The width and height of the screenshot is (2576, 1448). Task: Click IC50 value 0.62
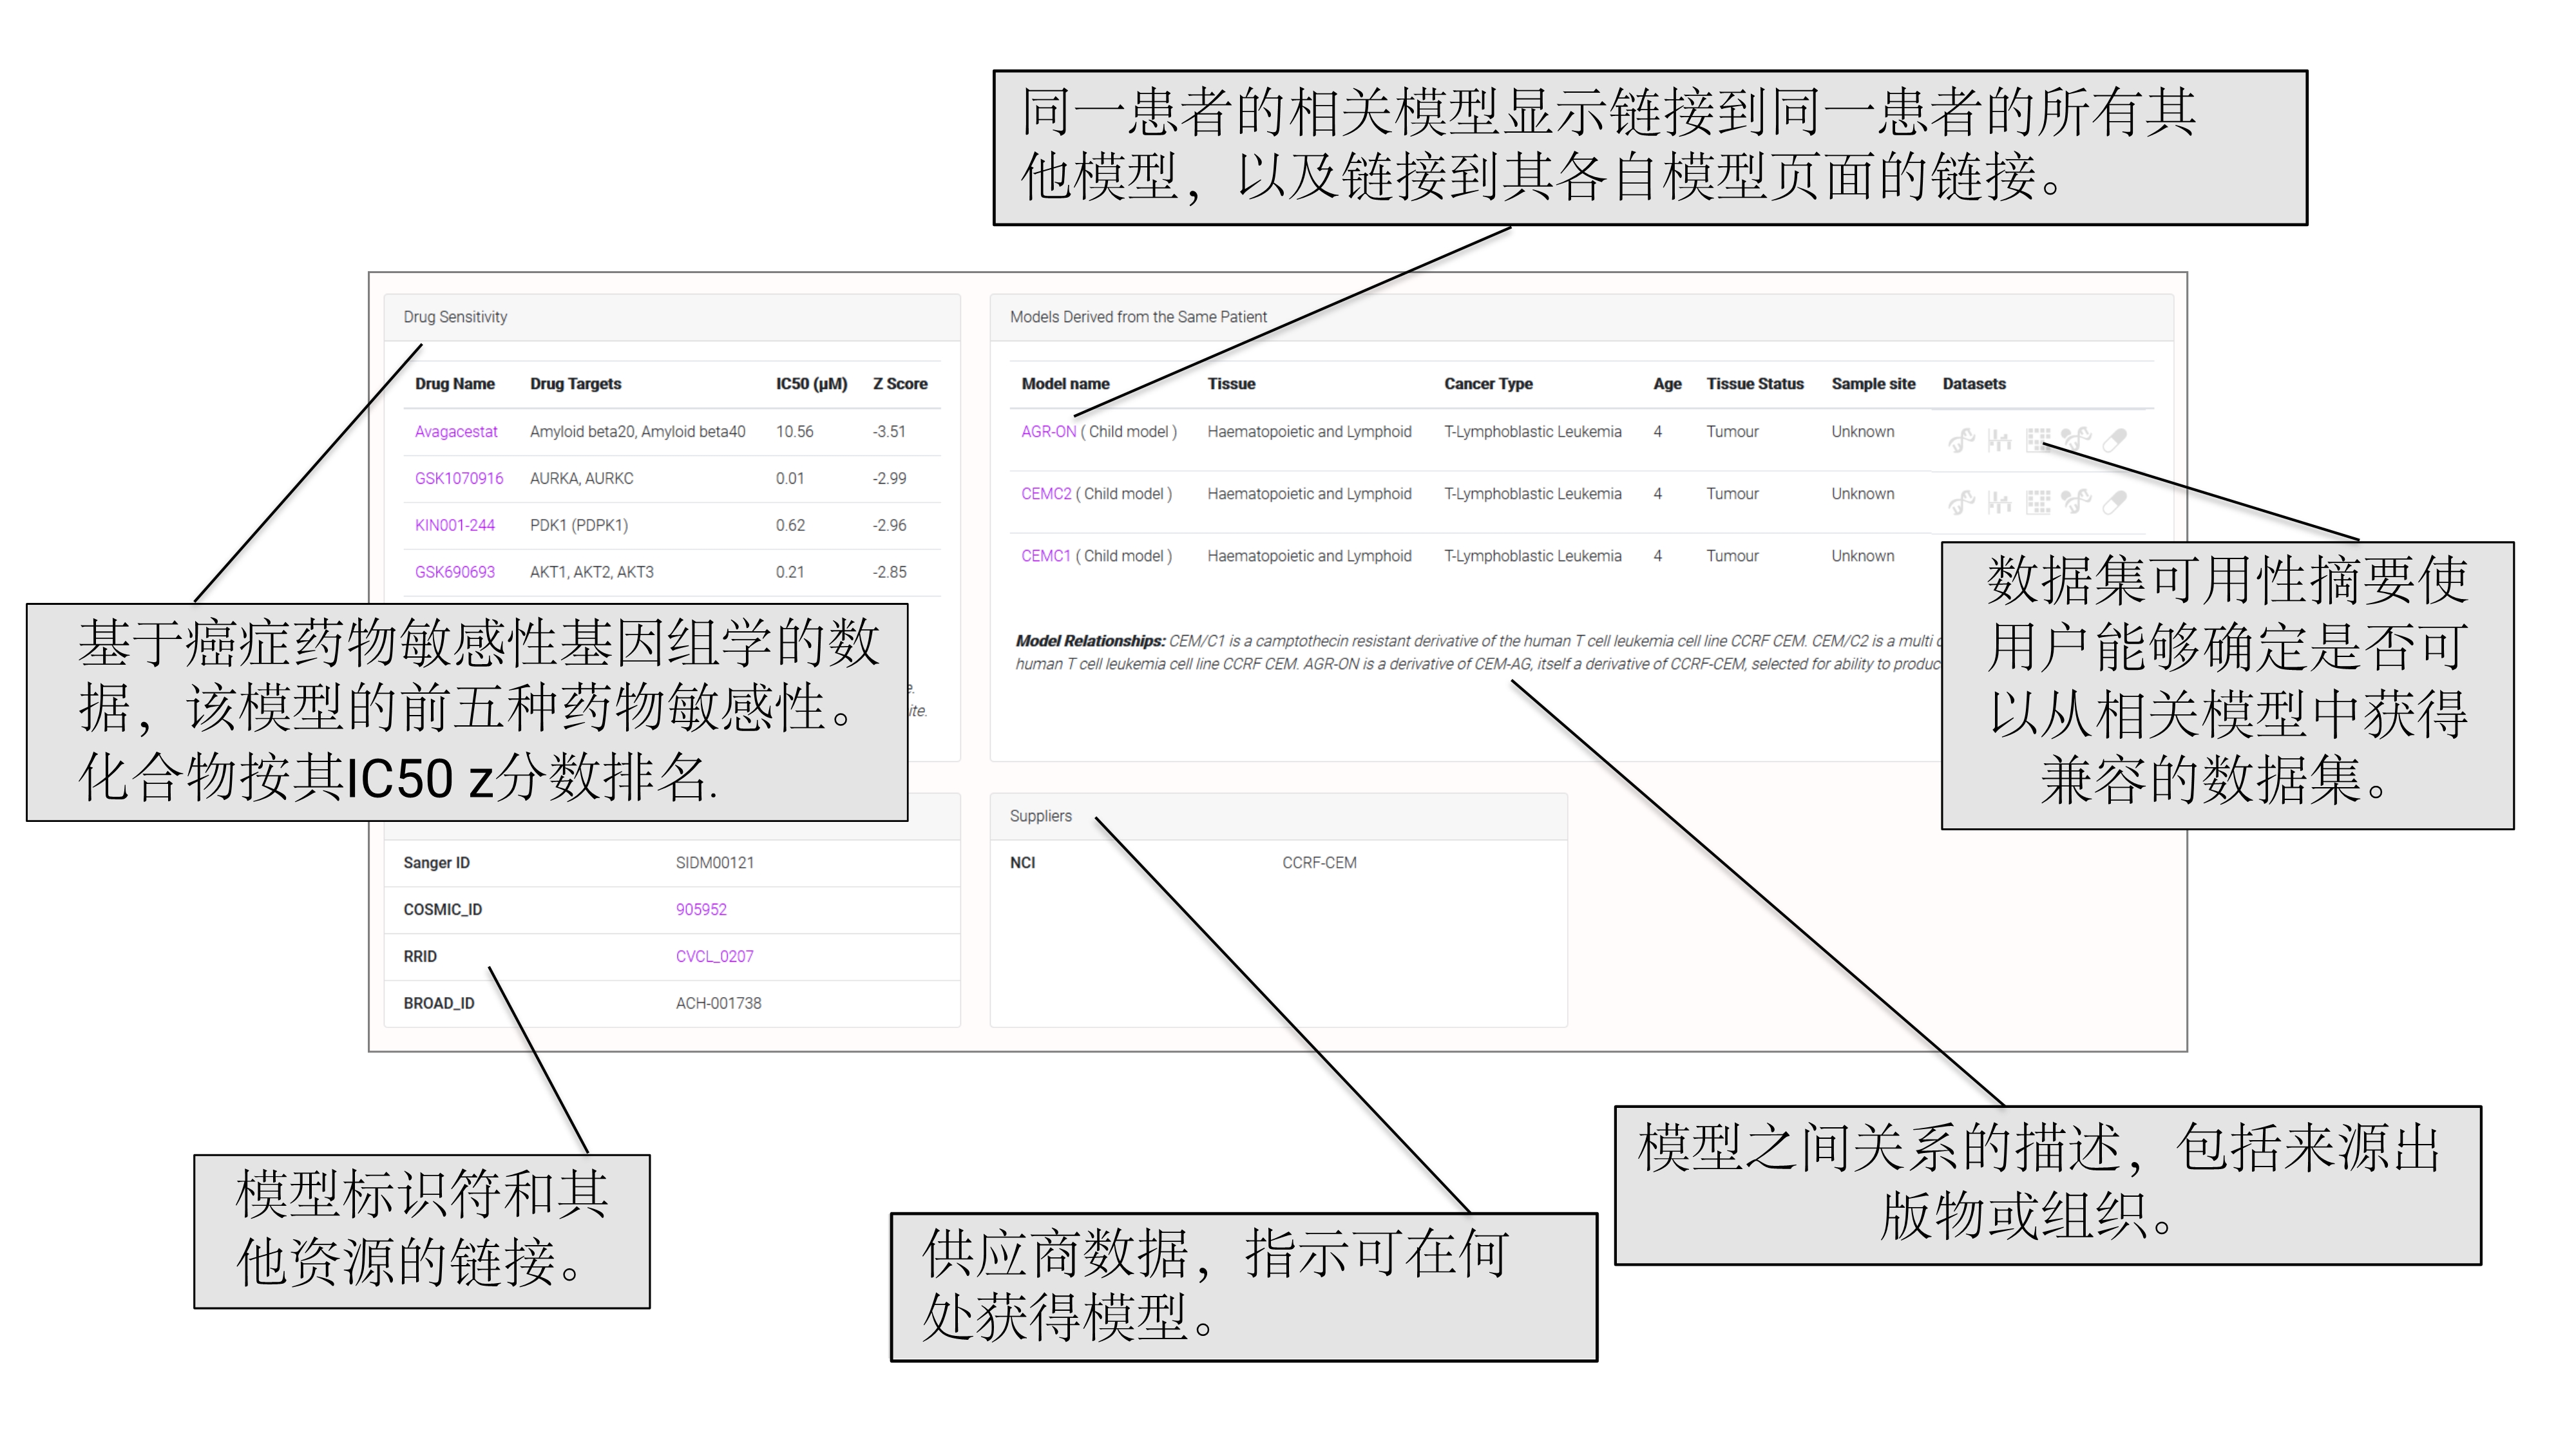pyautogui.click(x=790, y=526)
